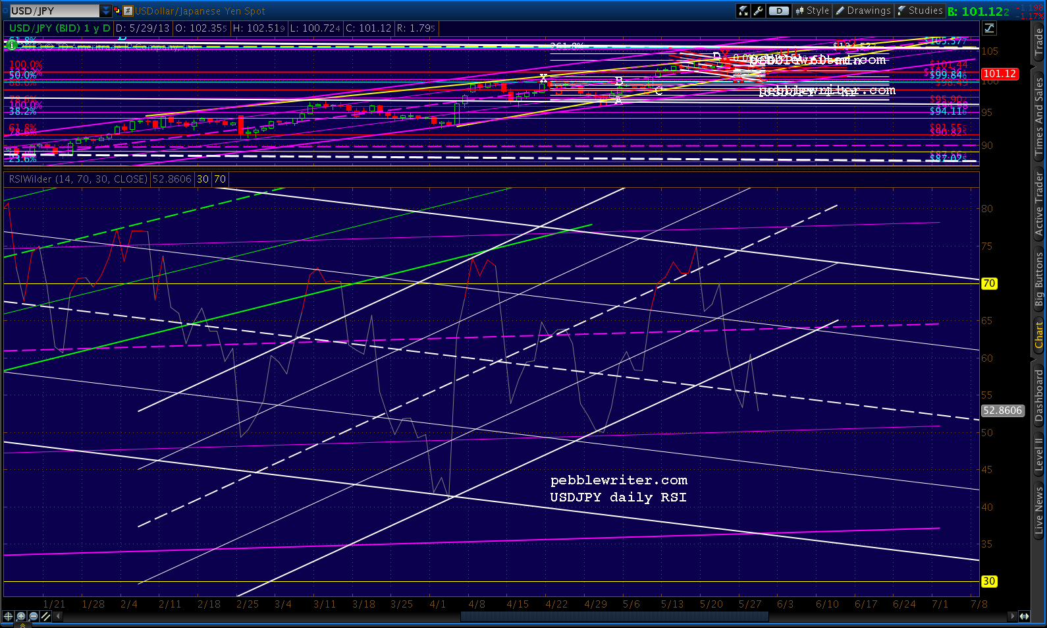Screen dimensions: 1047x628
Task: Open the Trade side tab
Action: pos(1039,42)
